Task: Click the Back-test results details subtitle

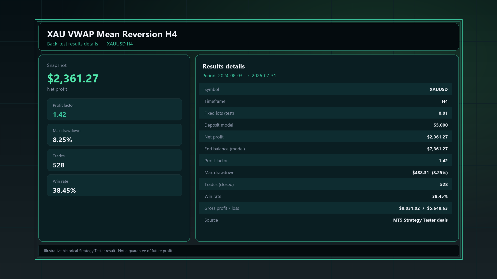Action: click(x=72, y=44)
